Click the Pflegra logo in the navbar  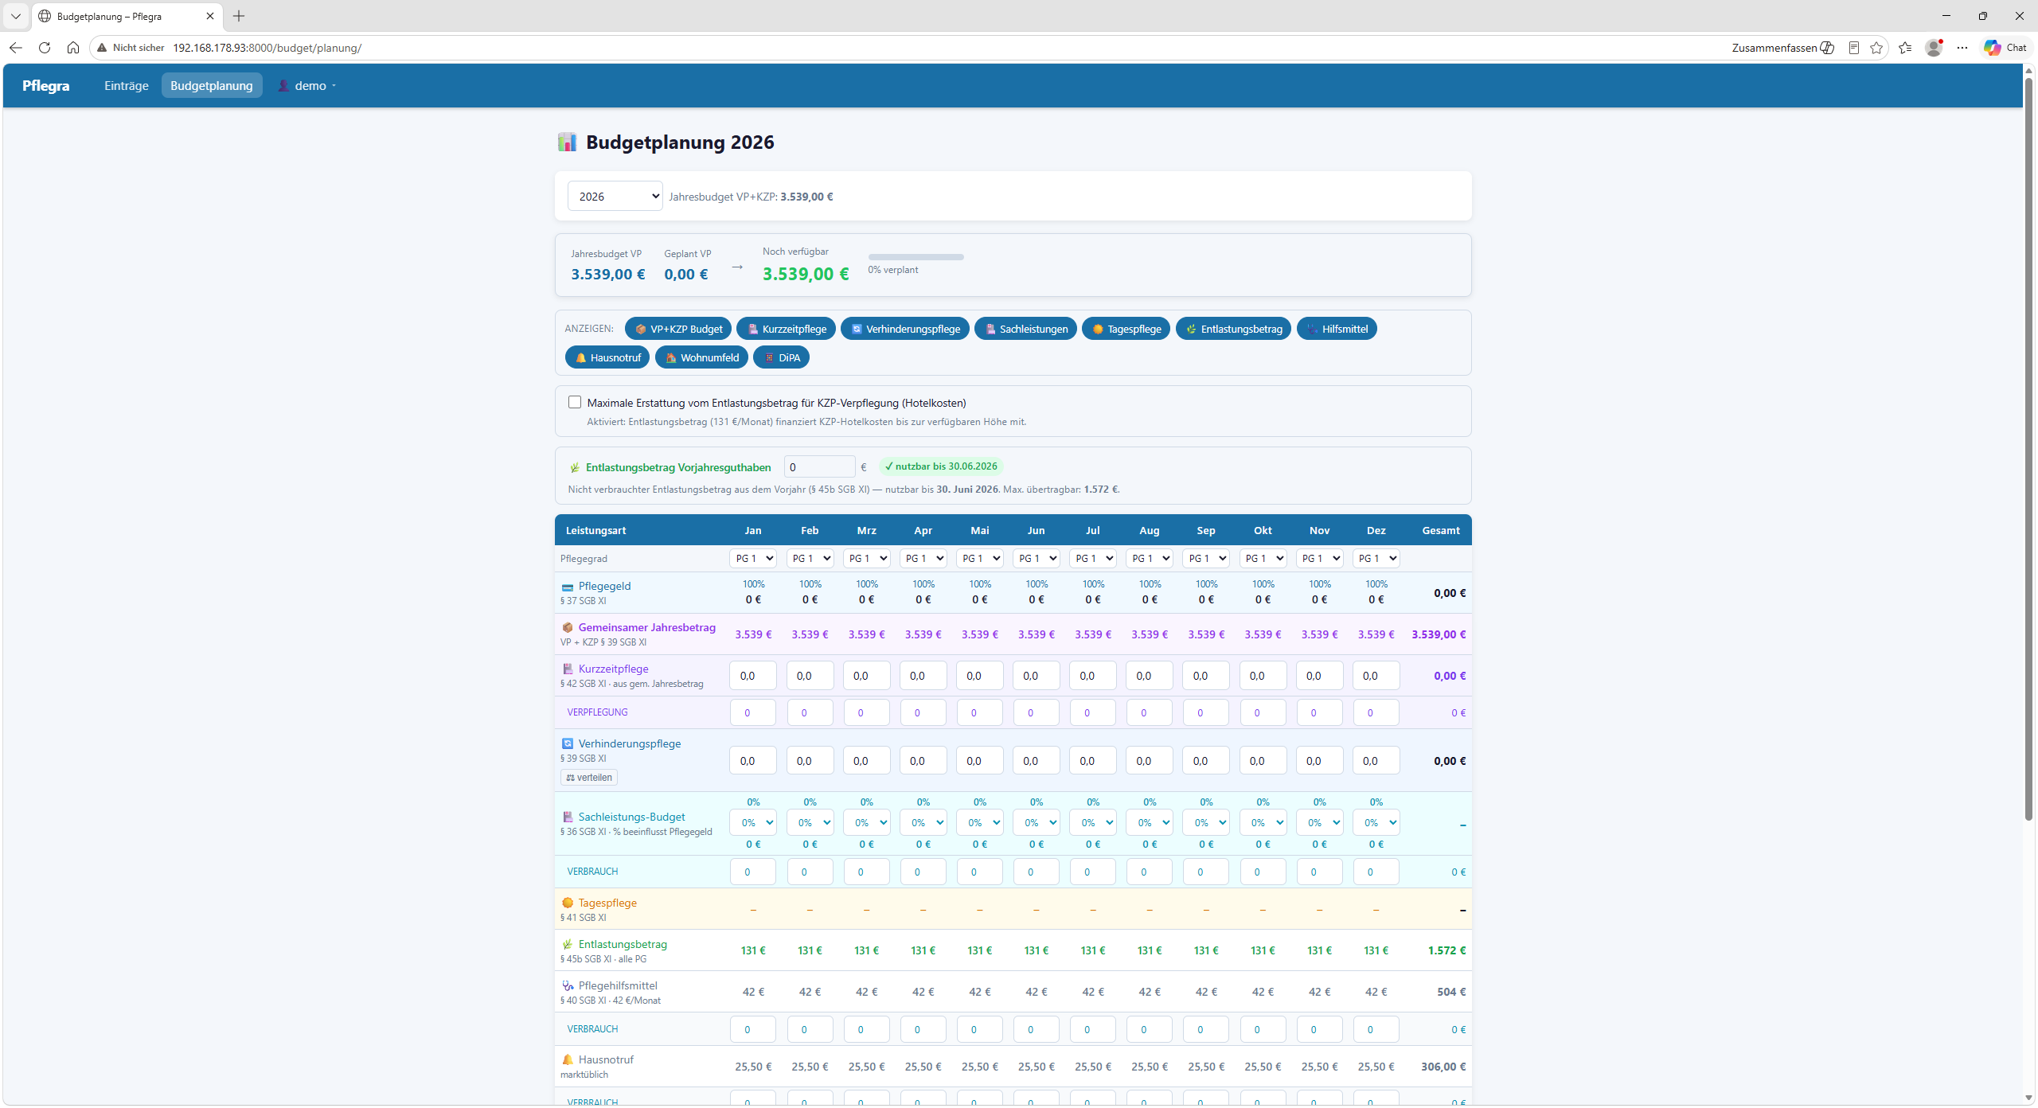coord(45,86)
